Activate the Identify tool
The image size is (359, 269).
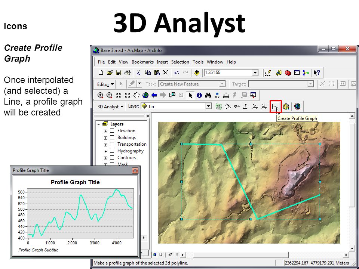click(199, 95)
